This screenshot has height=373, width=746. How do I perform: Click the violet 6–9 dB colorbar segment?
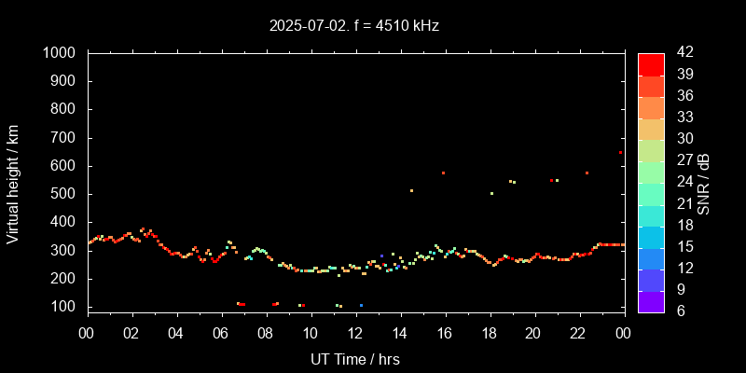click(x=650, y=300)
